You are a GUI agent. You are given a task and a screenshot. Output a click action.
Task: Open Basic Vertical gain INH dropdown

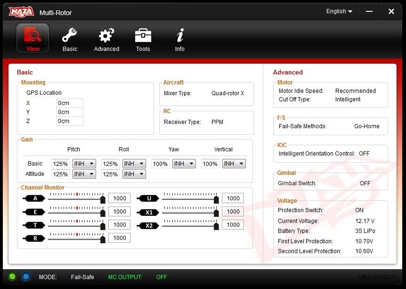pyautogui.click(x=234, y=164)
